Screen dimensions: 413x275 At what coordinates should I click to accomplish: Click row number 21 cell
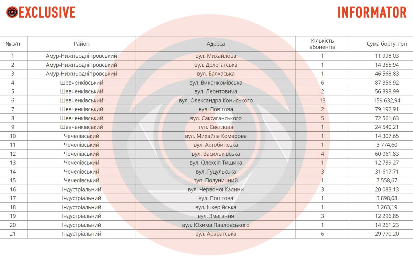(x=13, y=234)
